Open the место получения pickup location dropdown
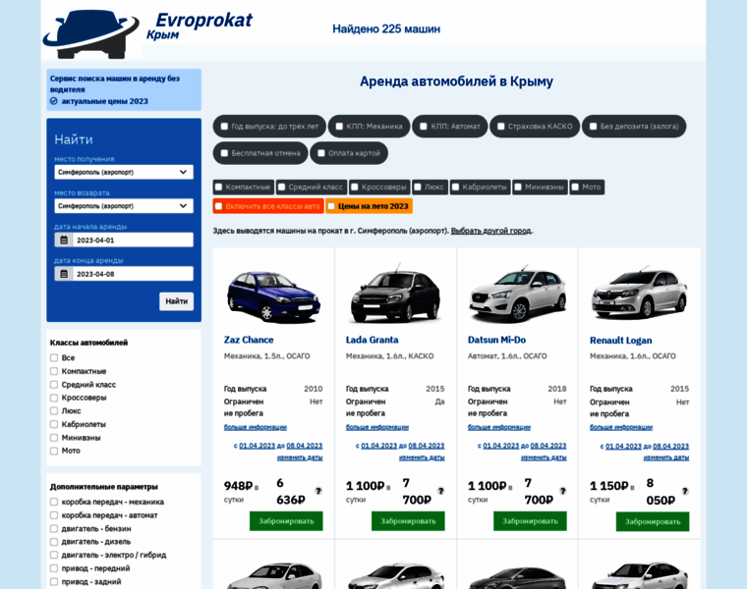The image size is (747, 589). pos(124,172)
